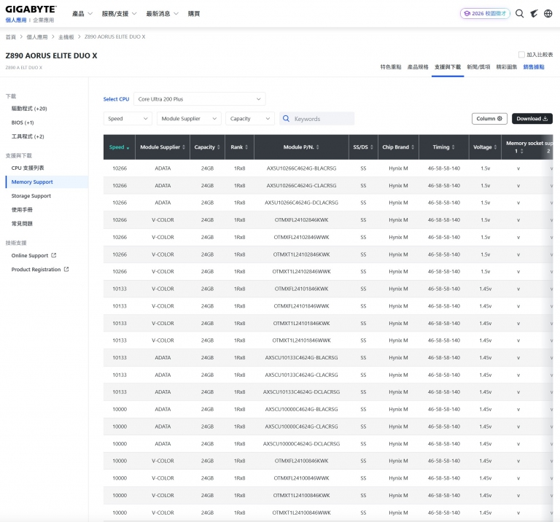Open the globe language selector
The width and height of the screenshot is (560, 522).
coord(548,13)
